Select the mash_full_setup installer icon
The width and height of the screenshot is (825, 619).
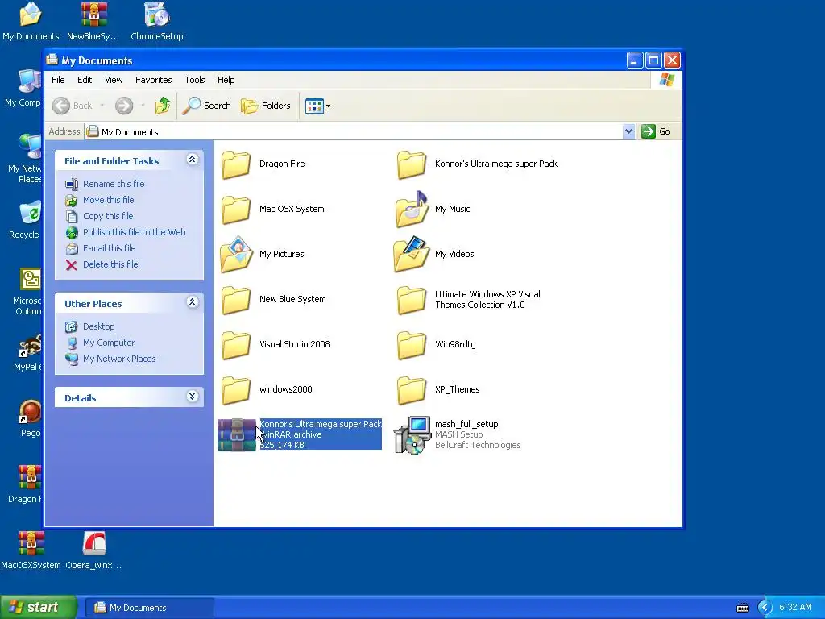(412, 434)
